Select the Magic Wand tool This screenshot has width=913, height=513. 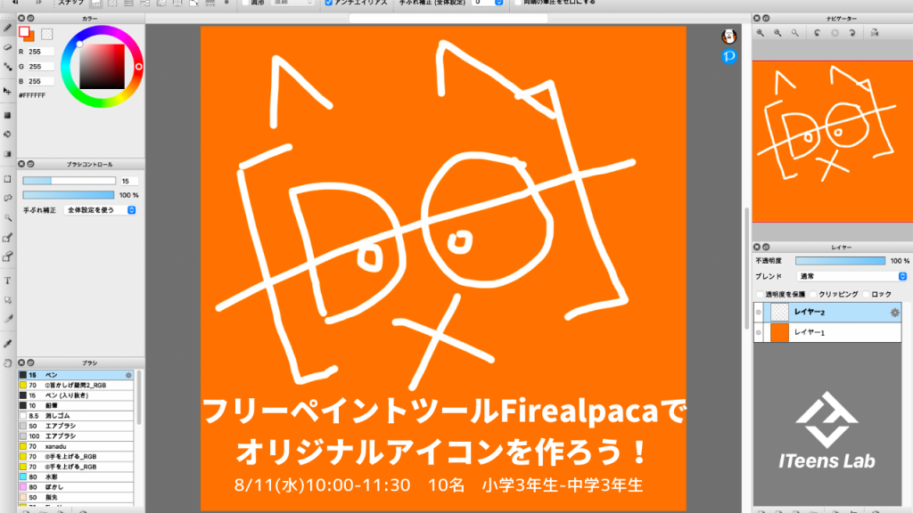[7, 217]
